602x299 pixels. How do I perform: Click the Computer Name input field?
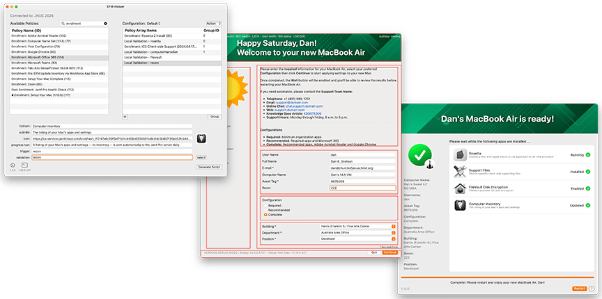(x=362, y=175)
